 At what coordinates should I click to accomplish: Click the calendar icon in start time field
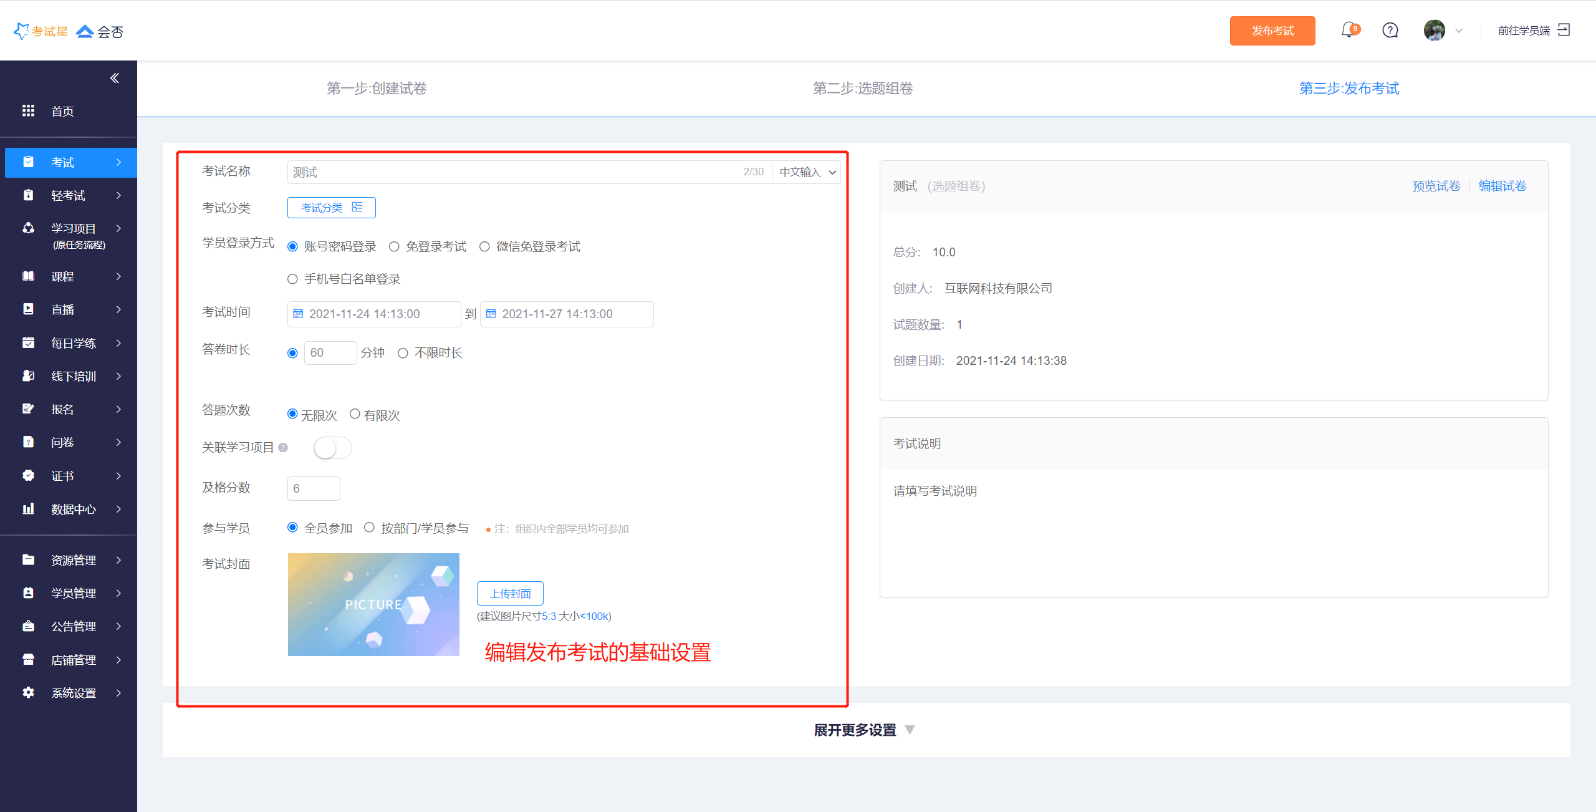click(x=298, y=314)
